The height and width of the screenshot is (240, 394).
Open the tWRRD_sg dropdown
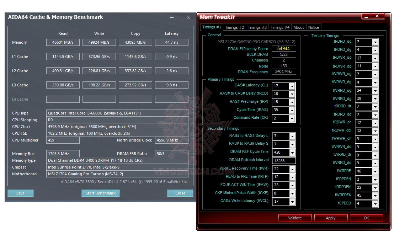coord(375,91)
